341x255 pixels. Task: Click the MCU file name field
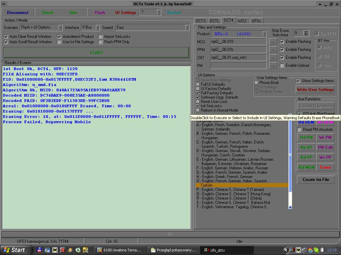[238, 42]
